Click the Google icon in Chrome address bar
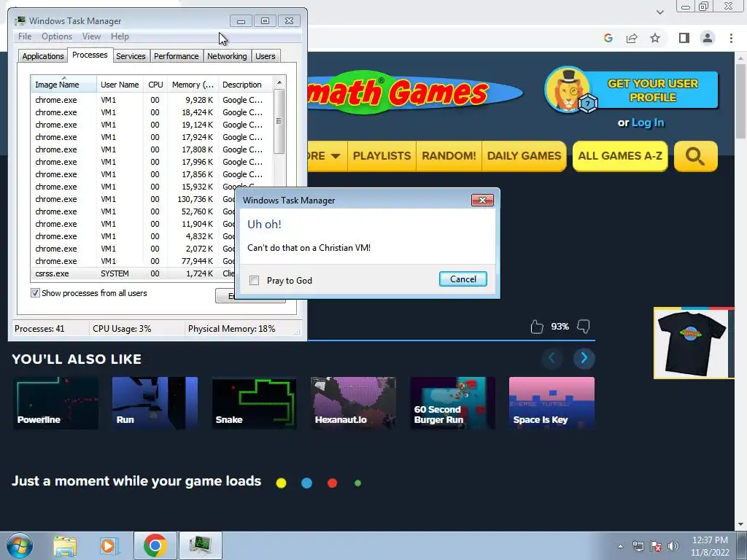Image resolution: width=747 pixels, height=560 pixels. [x=608, y=38]
